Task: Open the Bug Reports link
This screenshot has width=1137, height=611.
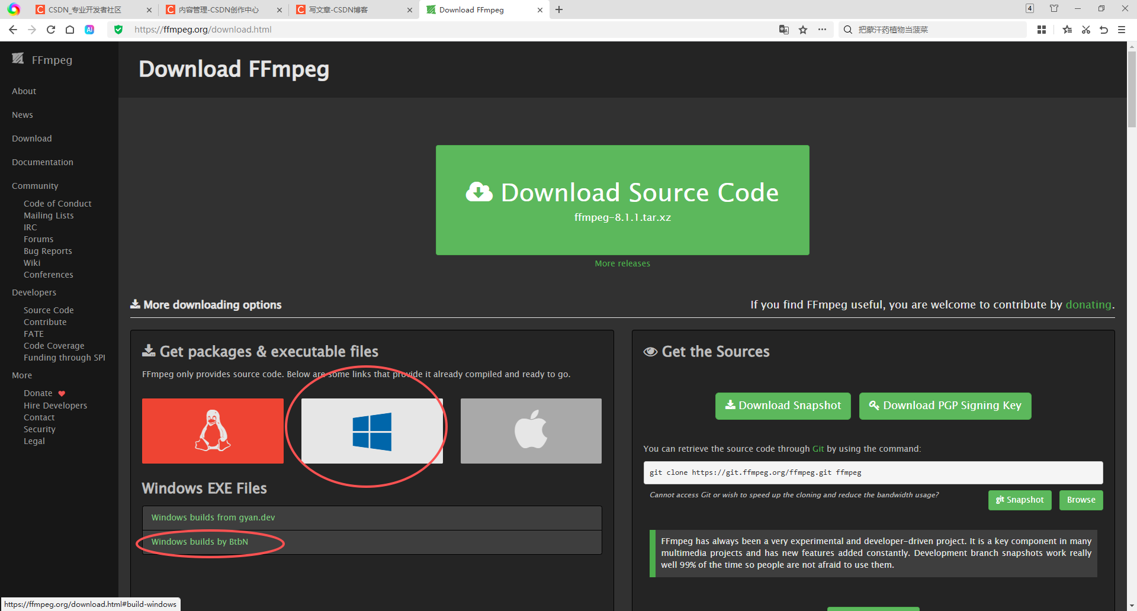Action: click(48, 251)
